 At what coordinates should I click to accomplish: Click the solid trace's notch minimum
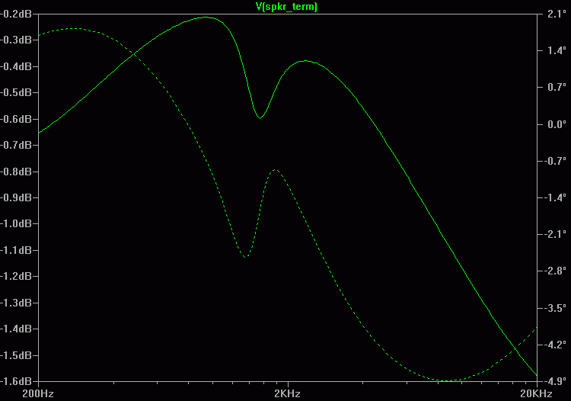click(x=260, y=118)
